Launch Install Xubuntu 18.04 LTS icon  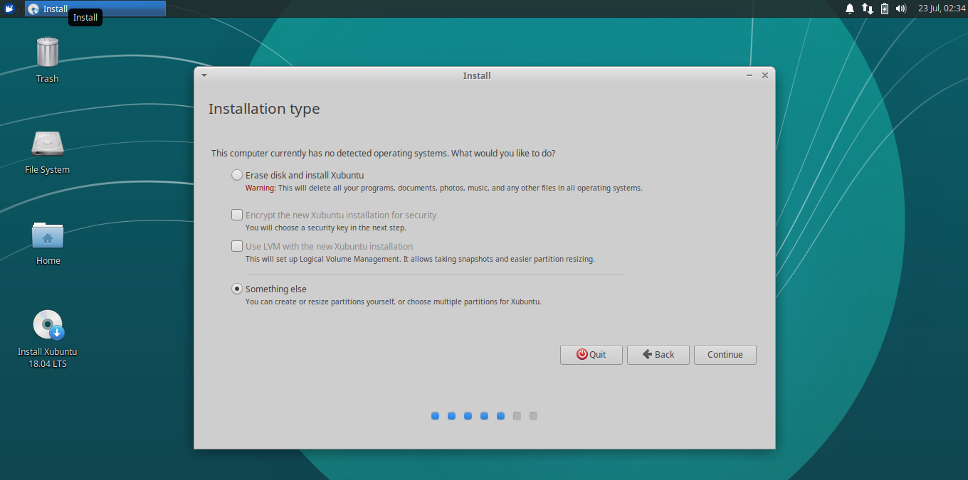click(48, 325)
